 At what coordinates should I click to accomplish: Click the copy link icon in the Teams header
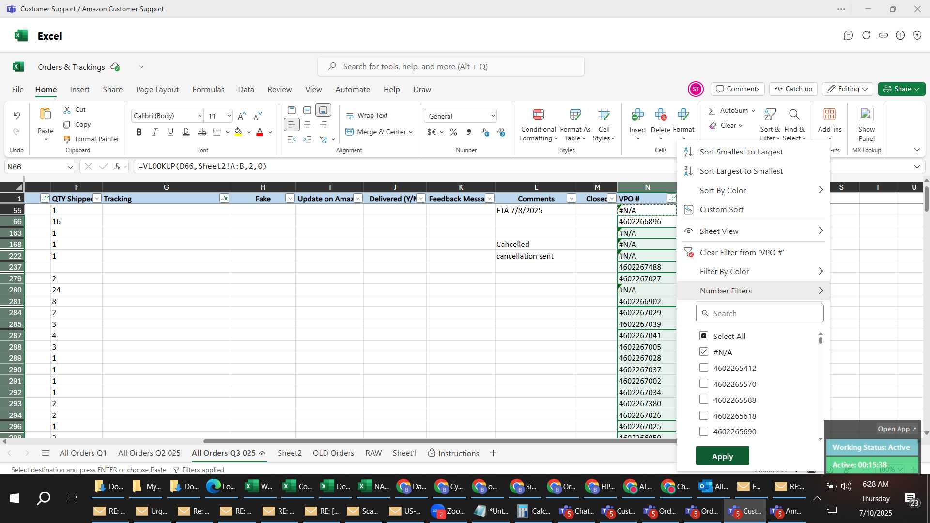coord(883,35)
